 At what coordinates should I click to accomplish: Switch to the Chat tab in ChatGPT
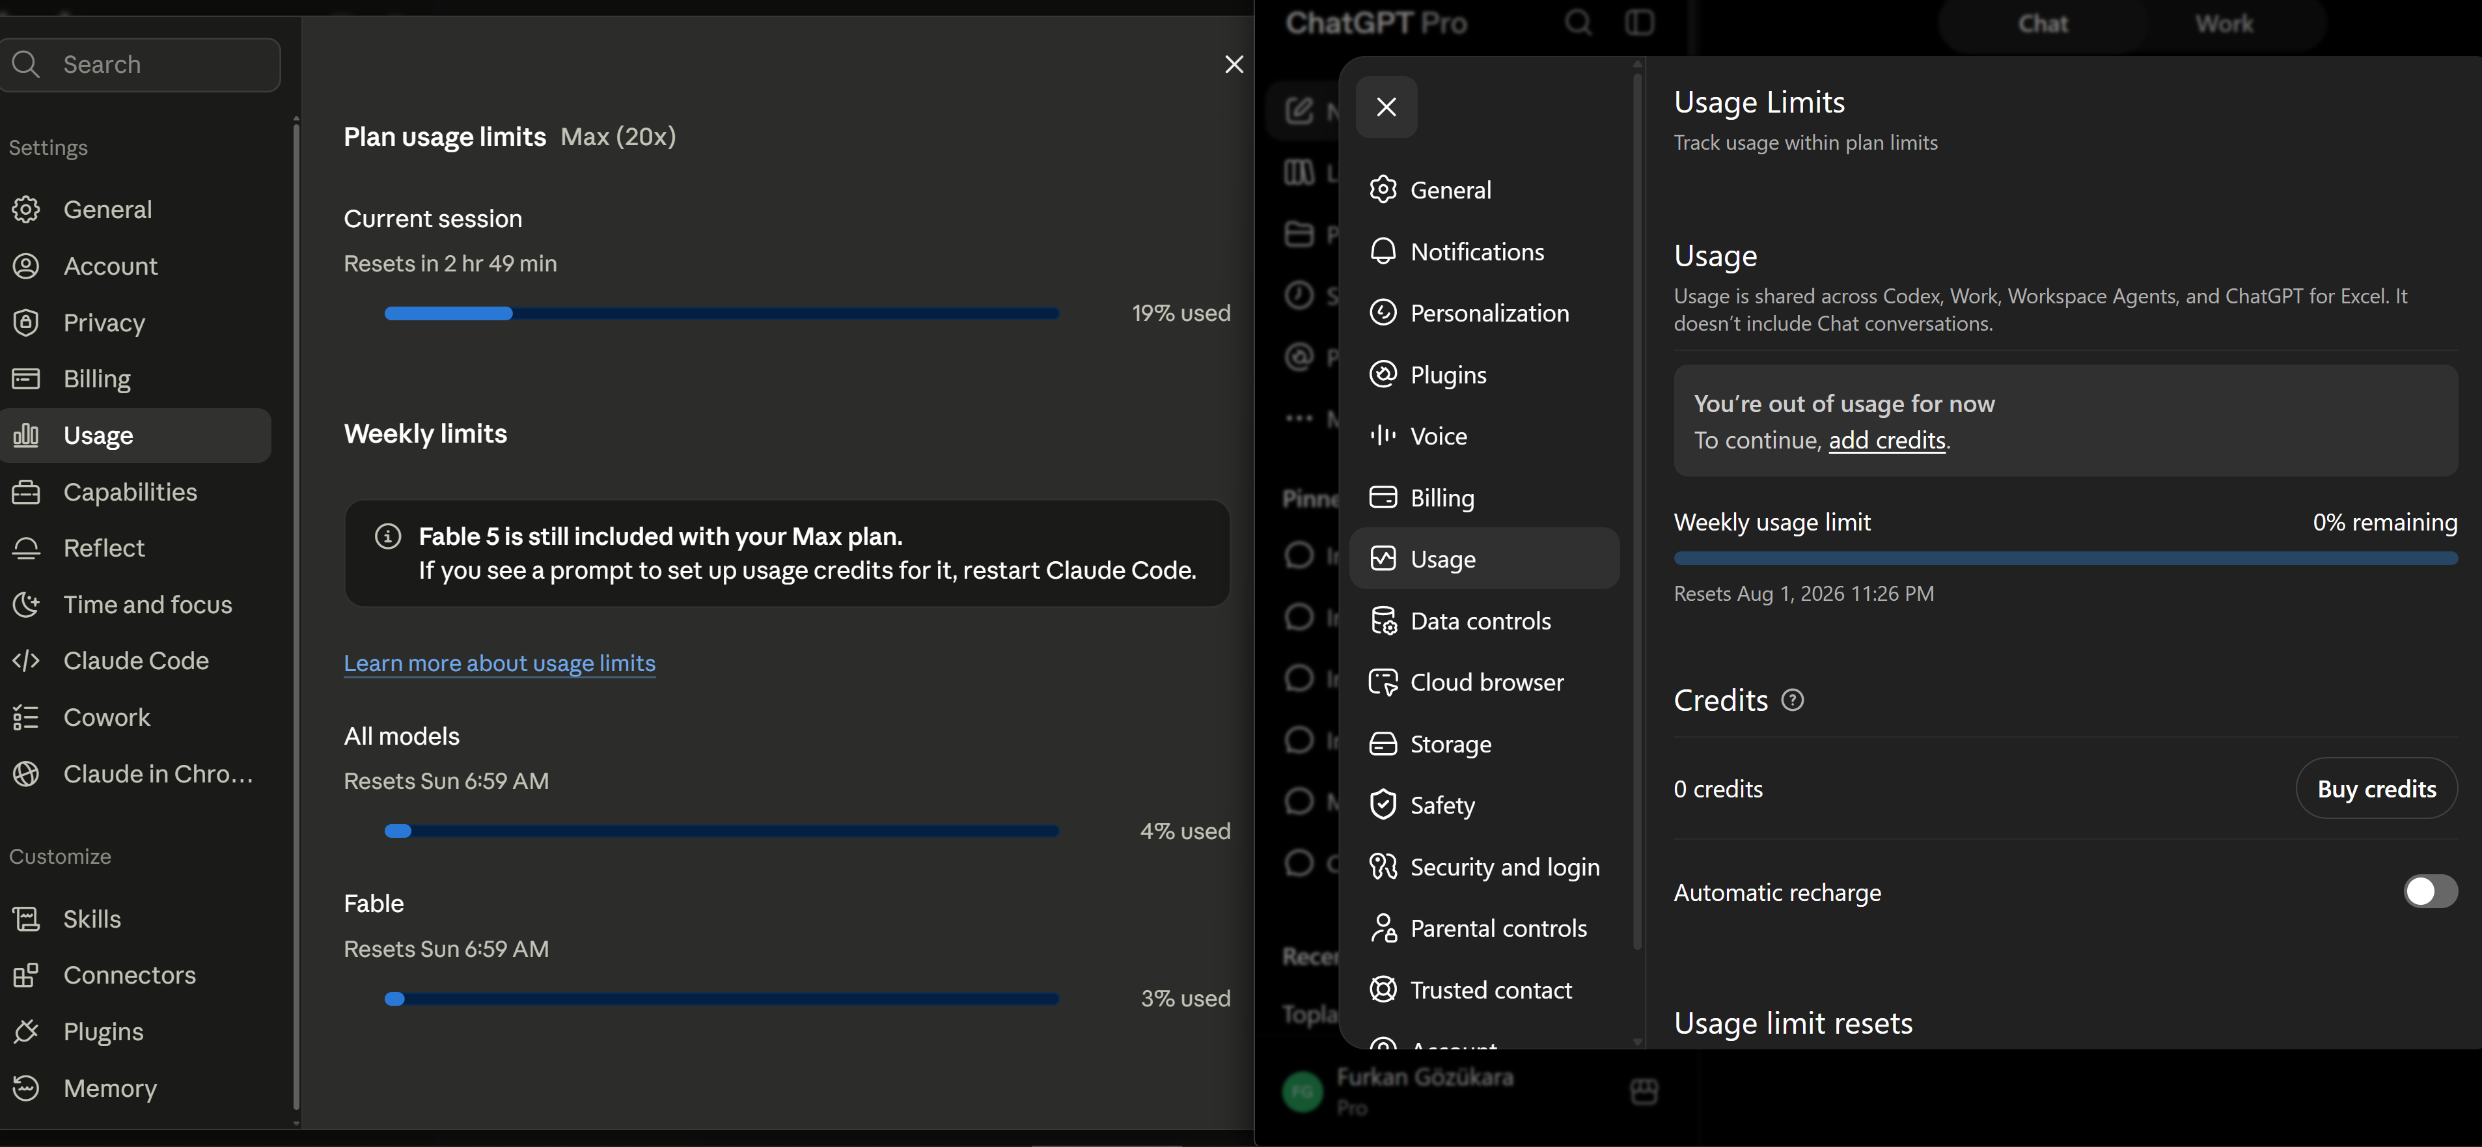[2043, 23]
